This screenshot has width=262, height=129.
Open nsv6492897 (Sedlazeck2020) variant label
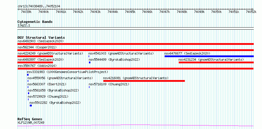(41, 60)
